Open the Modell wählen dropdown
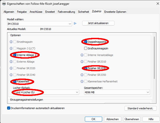The image size is (160, 123). coord(40,24)
